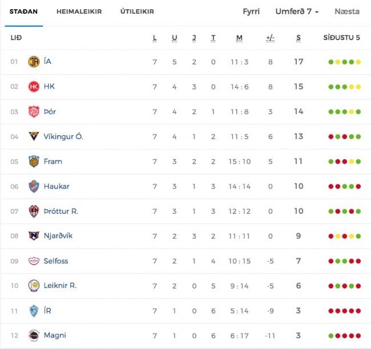Open the Leiknir R. team link
Screen dimensions: 371x349
click(60, 286)
